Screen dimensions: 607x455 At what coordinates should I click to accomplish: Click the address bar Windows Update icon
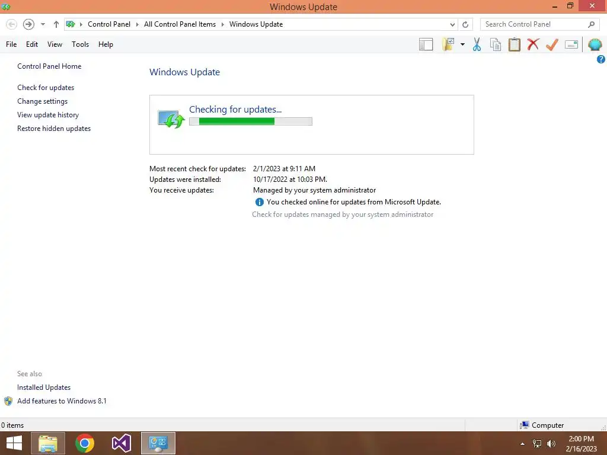71,24
